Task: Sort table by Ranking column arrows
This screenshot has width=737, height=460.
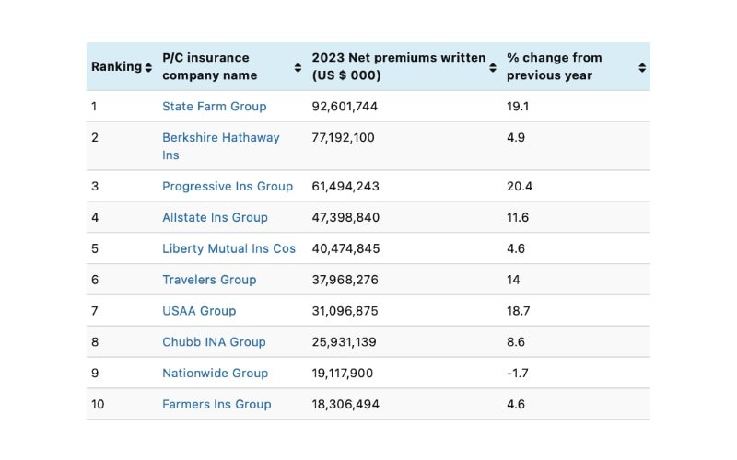Action: [148, 67]
